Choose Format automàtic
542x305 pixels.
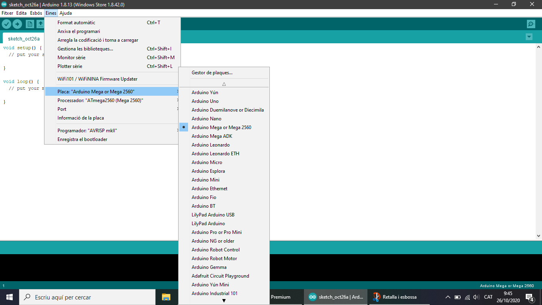pos(112,23)
